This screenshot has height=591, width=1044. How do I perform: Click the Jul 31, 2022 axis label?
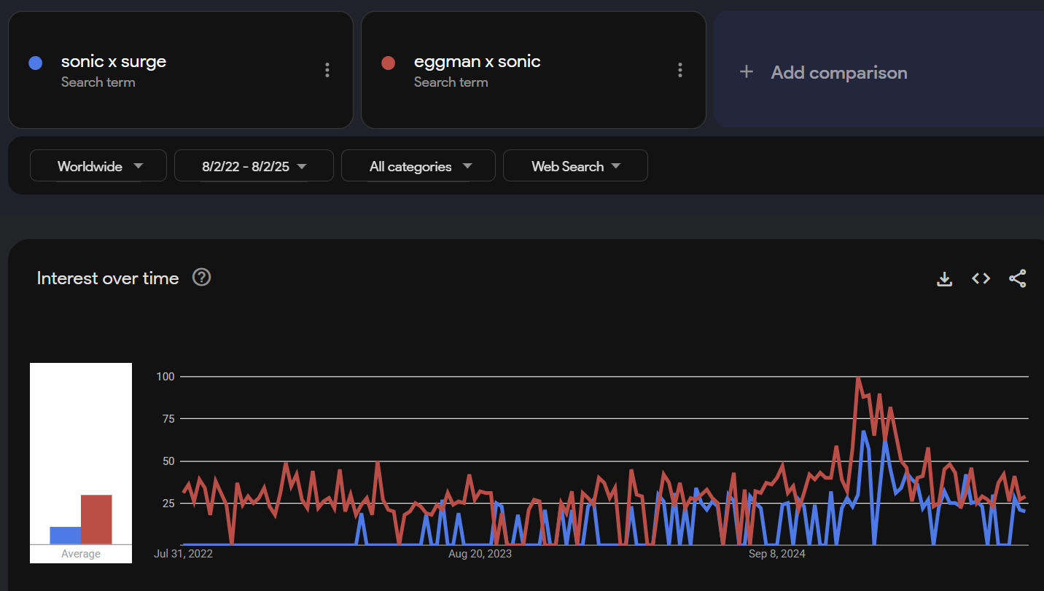pyautogui.click(x=183, y=554)
